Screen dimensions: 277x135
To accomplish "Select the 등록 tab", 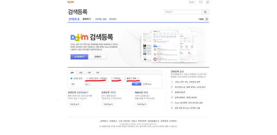I will point(72,73).
